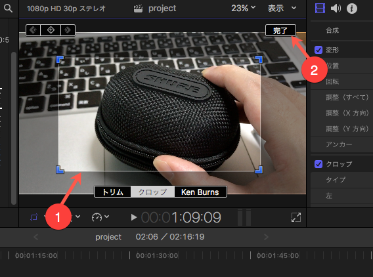Click the 1080p HD 30p ステレオ format text
The width and height of the screenshot is (373, 277).
coord(66,9)
